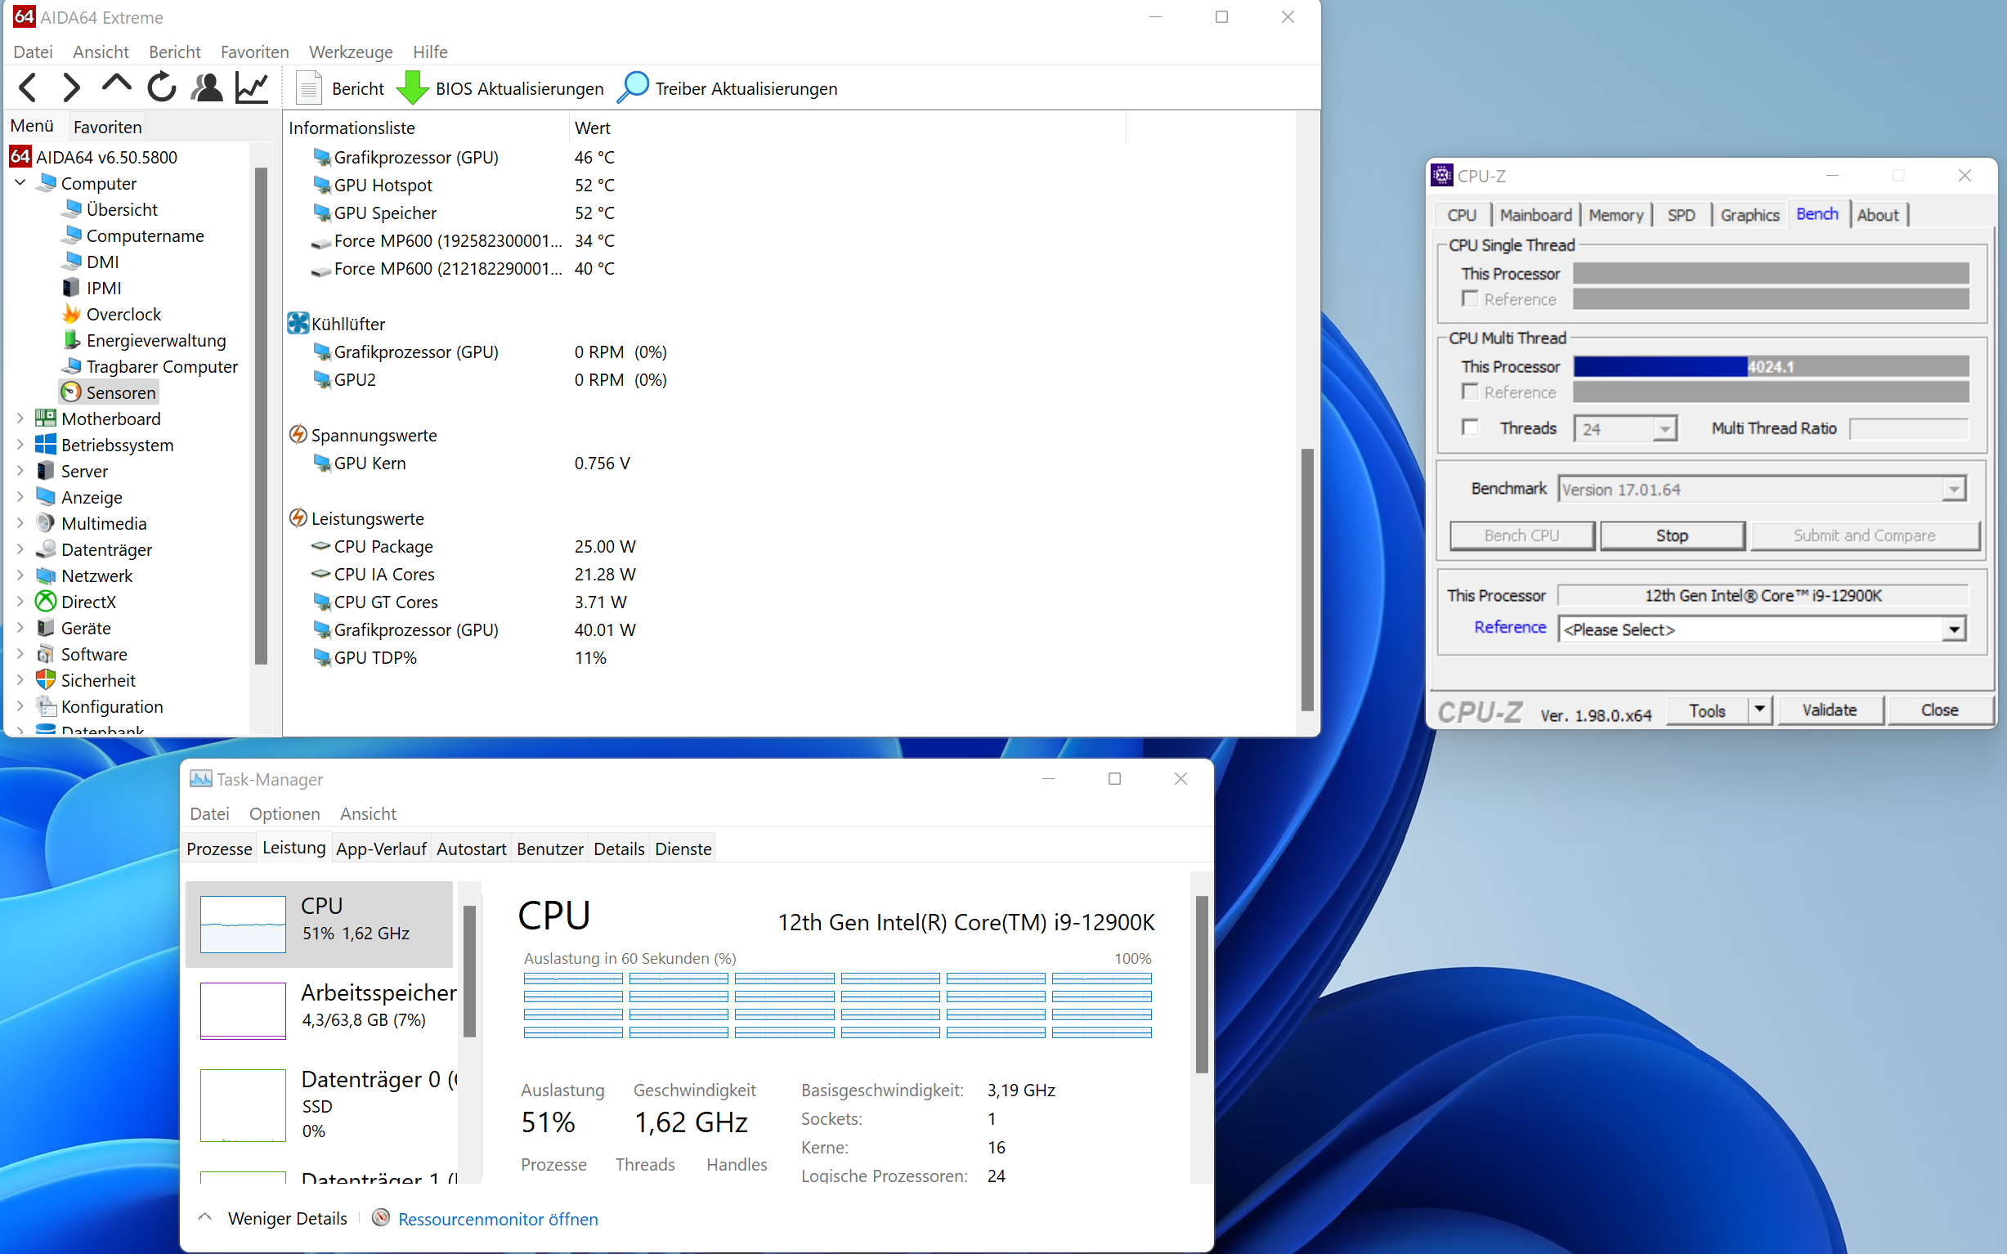The image size is (2007, 1254).
Task: Open the Werkzeuge menu in AIDA64
Action: (350, 52)
